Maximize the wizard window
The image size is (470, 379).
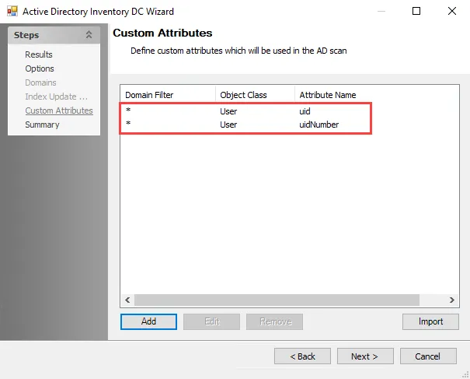[416, 11]
